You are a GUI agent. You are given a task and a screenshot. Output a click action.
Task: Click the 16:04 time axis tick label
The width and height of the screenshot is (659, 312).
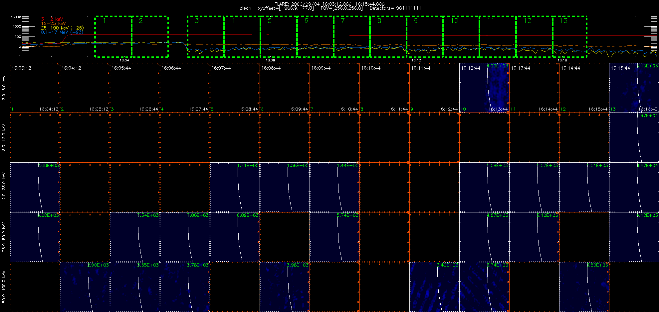[x=124, y=60]
